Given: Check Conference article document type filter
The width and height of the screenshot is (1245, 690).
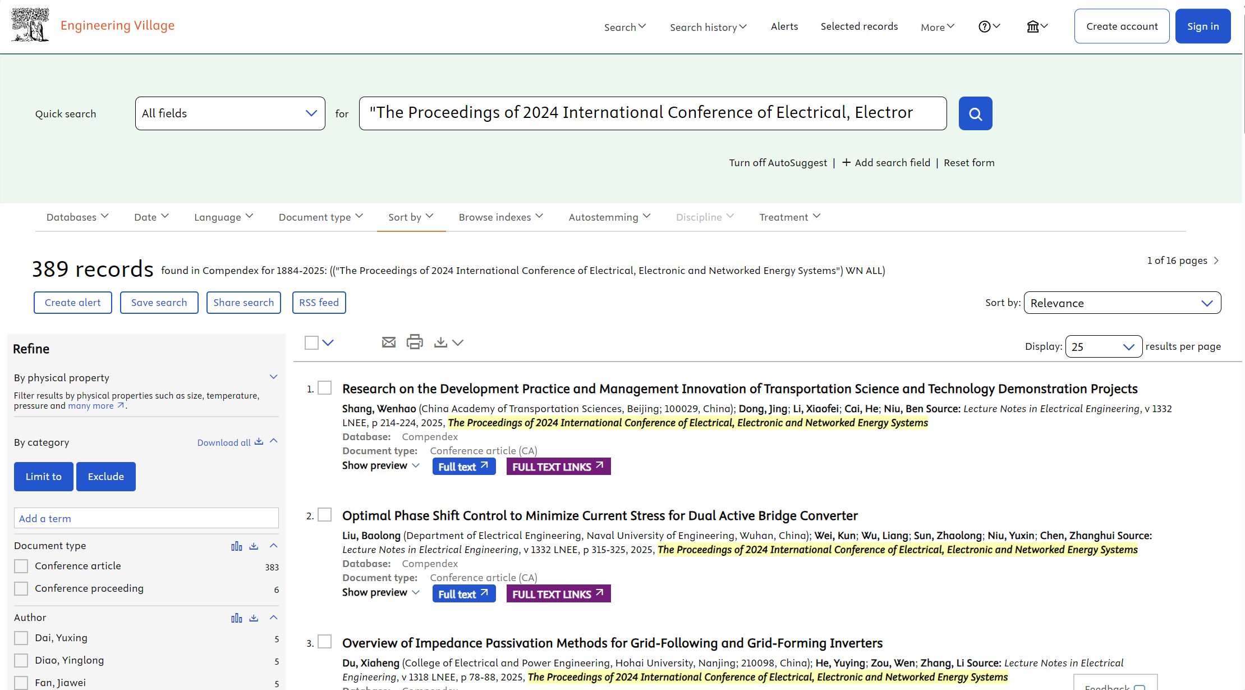Looking at the screenshot, I should pyautogui.click(x=21, y=566).
